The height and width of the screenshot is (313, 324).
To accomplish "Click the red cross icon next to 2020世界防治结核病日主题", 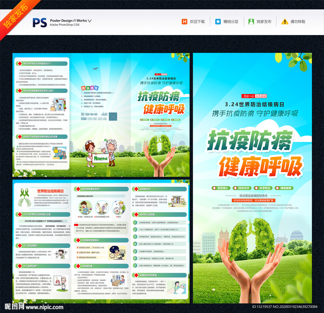I will (20, 214).
